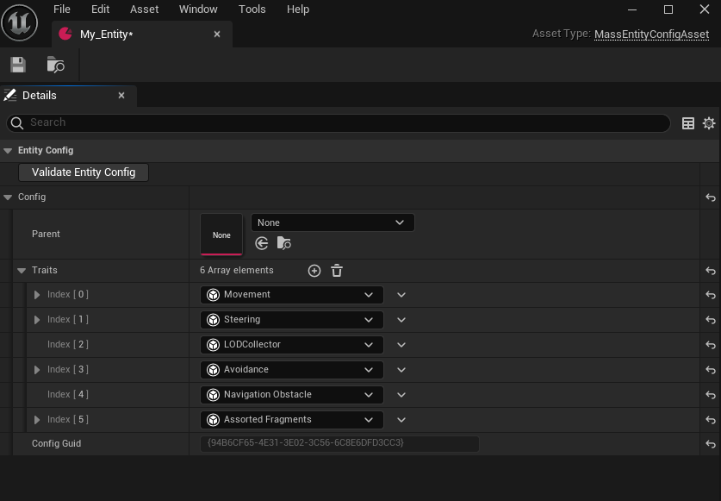The width and height of the screenshot is (721, 501).
Task: Click the Config Guid value field
Action: pos(339,443)
